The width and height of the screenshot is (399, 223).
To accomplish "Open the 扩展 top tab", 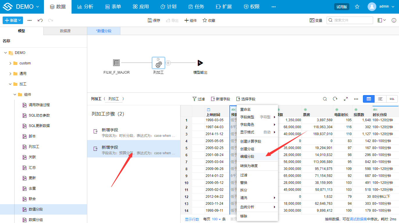I will point(224,7).
